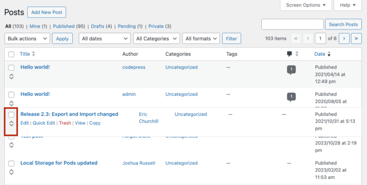Show Private posts
Viewport: 367px width, 185px height.
point(156,26)
